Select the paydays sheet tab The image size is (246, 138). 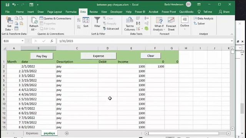pos(49,133)
